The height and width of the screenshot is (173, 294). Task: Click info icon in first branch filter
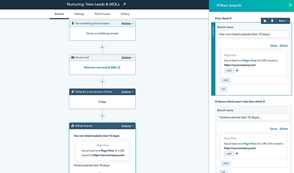point(237,71)
